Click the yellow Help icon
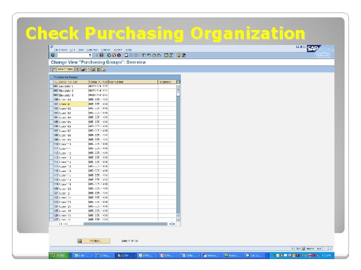Viewport: 361px width, 270px height. tap(178, 55)
